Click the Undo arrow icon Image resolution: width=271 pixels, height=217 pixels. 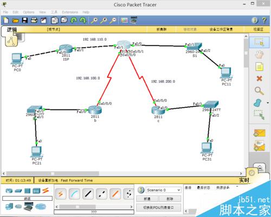pyautogui.click(x=74, y=20)
